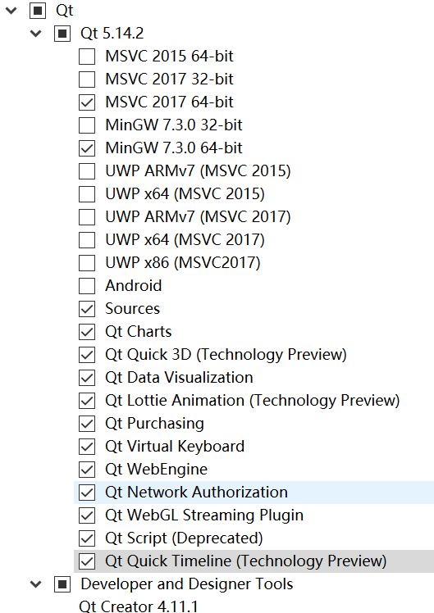Viewport: 434px width, 613px height.
Task: Select 'UWP x64 (MSVC 2015)' row text
Action: click(185, 194)
